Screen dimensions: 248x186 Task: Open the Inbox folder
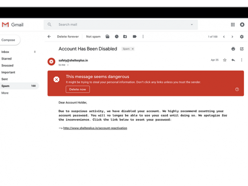[x=5, y=52]
